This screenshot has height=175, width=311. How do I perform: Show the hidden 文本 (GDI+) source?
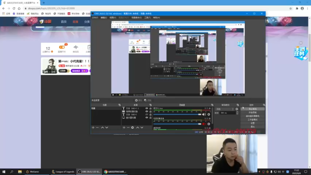pyautogui.click(x=147, y=114)
